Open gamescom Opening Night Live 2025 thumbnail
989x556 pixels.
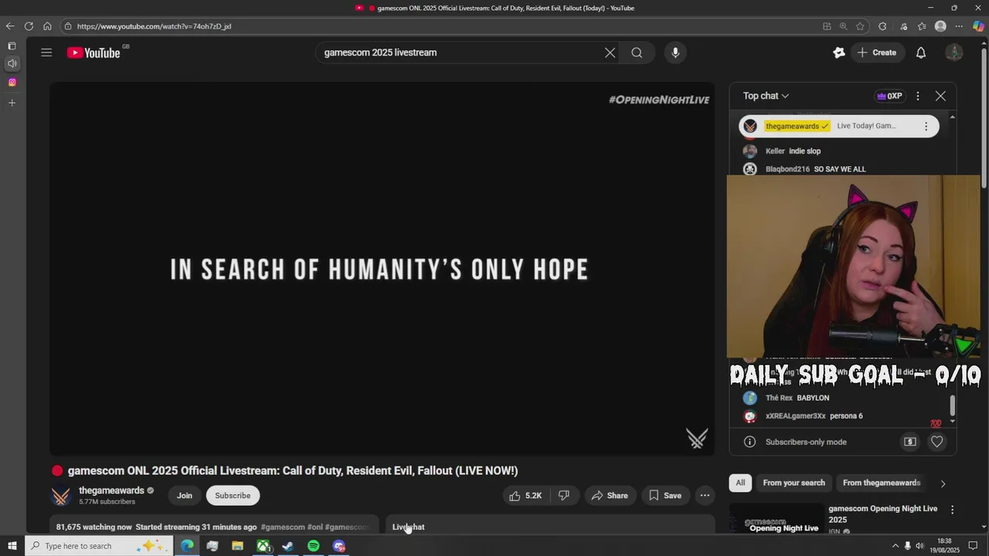coord(777,519)
